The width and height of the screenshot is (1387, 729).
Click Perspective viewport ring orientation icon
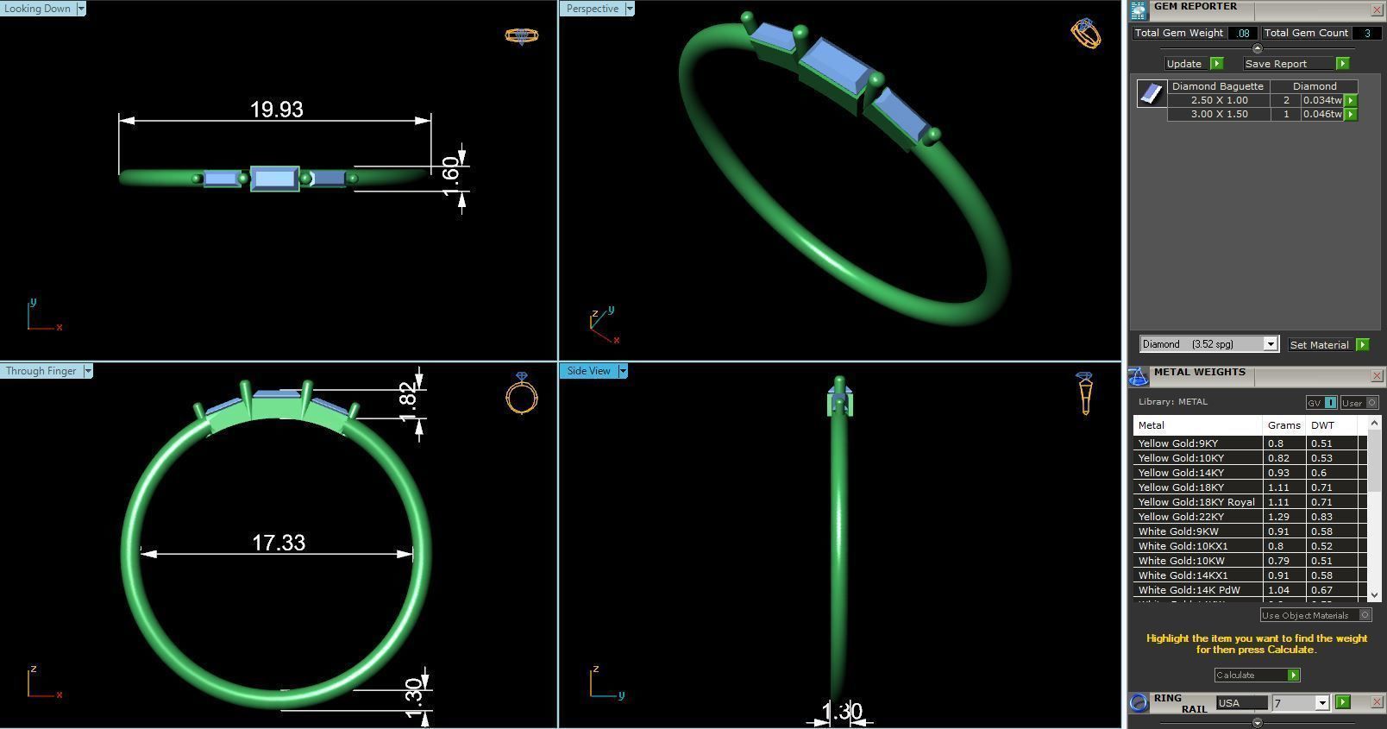[1086, 34]
